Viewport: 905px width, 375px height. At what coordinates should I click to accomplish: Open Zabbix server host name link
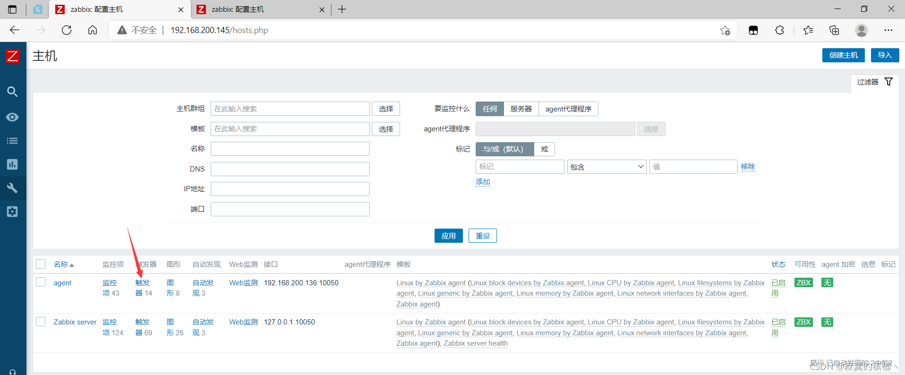[75, 322]
